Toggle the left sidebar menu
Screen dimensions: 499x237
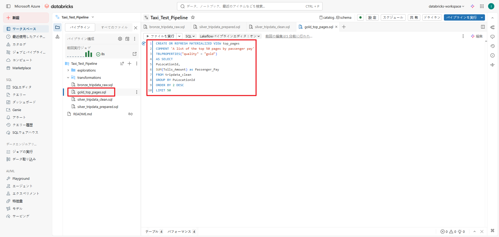pos(8,6)
